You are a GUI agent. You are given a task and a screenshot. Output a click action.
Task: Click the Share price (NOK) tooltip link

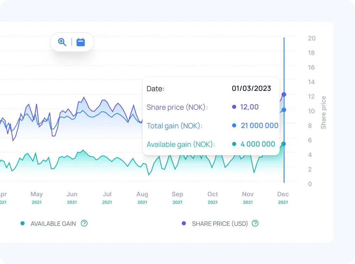177,107
